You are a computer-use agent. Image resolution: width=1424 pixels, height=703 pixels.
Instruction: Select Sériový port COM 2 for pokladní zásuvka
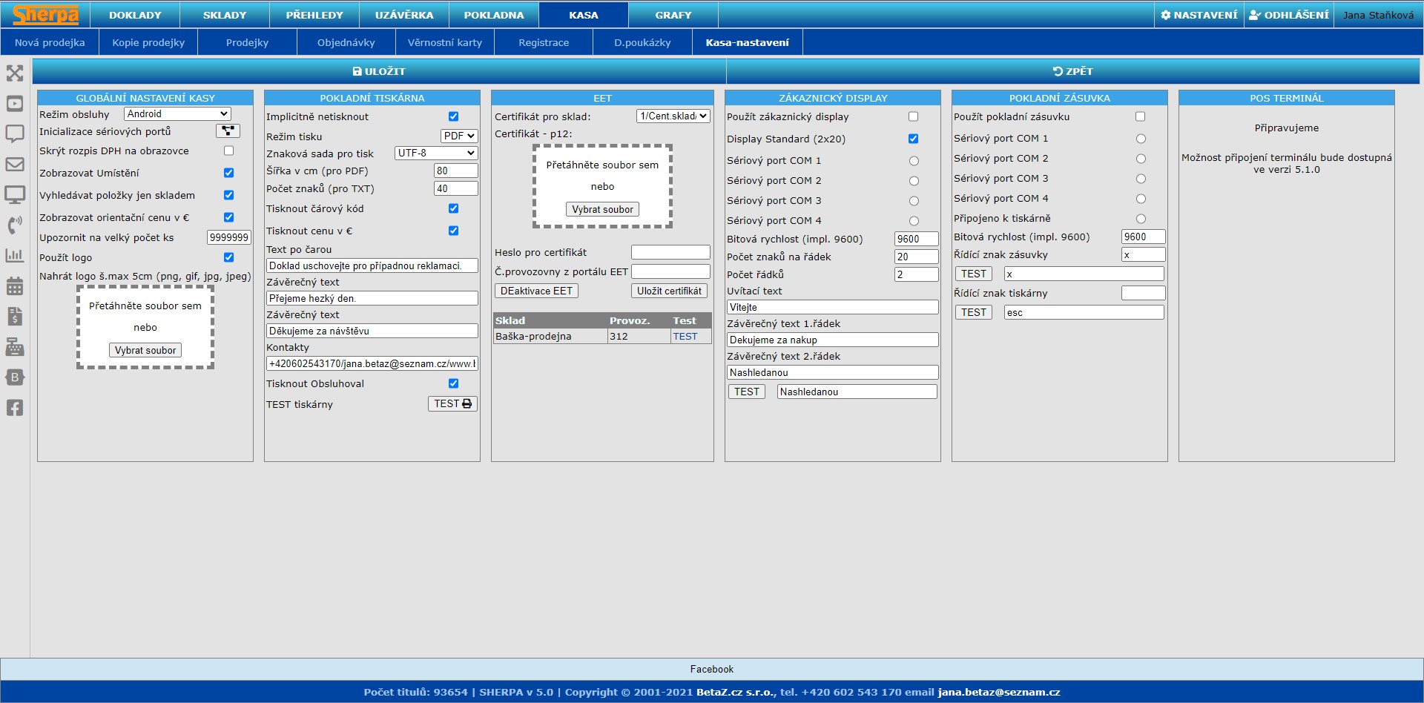1141,159
